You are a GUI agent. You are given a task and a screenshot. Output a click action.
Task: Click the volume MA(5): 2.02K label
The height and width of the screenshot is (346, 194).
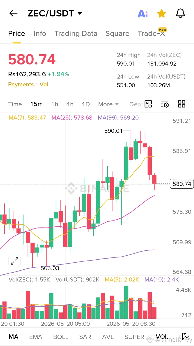122,280
